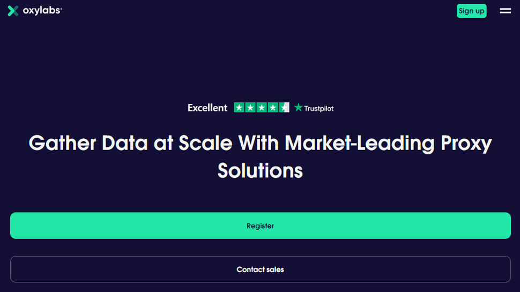520x292 pixels.
Task: Click the Excellent rating label
Action: [207, 108]
